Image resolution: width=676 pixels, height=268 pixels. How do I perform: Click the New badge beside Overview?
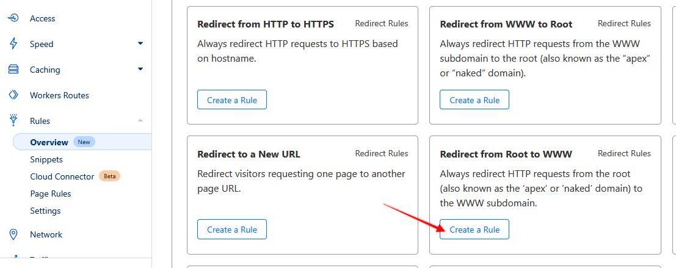(x=84, y=142)
